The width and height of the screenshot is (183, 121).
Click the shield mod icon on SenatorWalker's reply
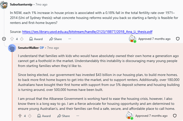pos(174,116)
